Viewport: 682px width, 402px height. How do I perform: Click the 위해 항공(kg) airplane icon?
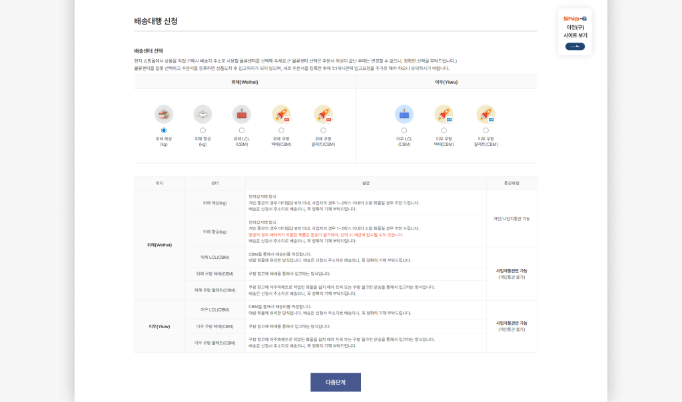pyautogui.click(x=202, y=114)
